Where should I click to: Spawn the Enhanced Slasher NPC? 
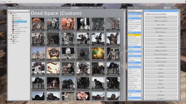coord(113,84)
